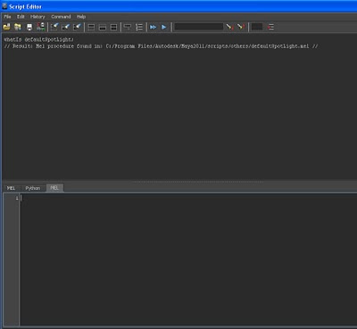Open the History menu
Image resolution: width=357 pixels, height=329 pixels.
[37, 17]
